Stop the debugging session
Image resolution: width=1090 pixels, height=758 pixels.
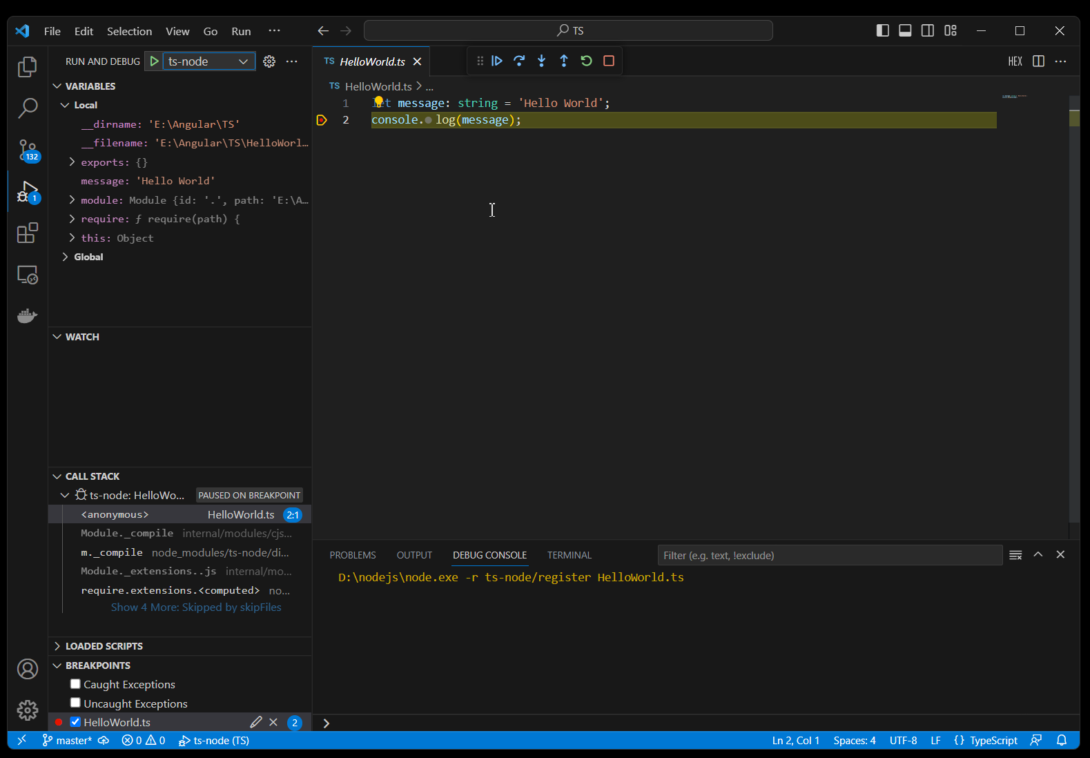coord(609,61)
